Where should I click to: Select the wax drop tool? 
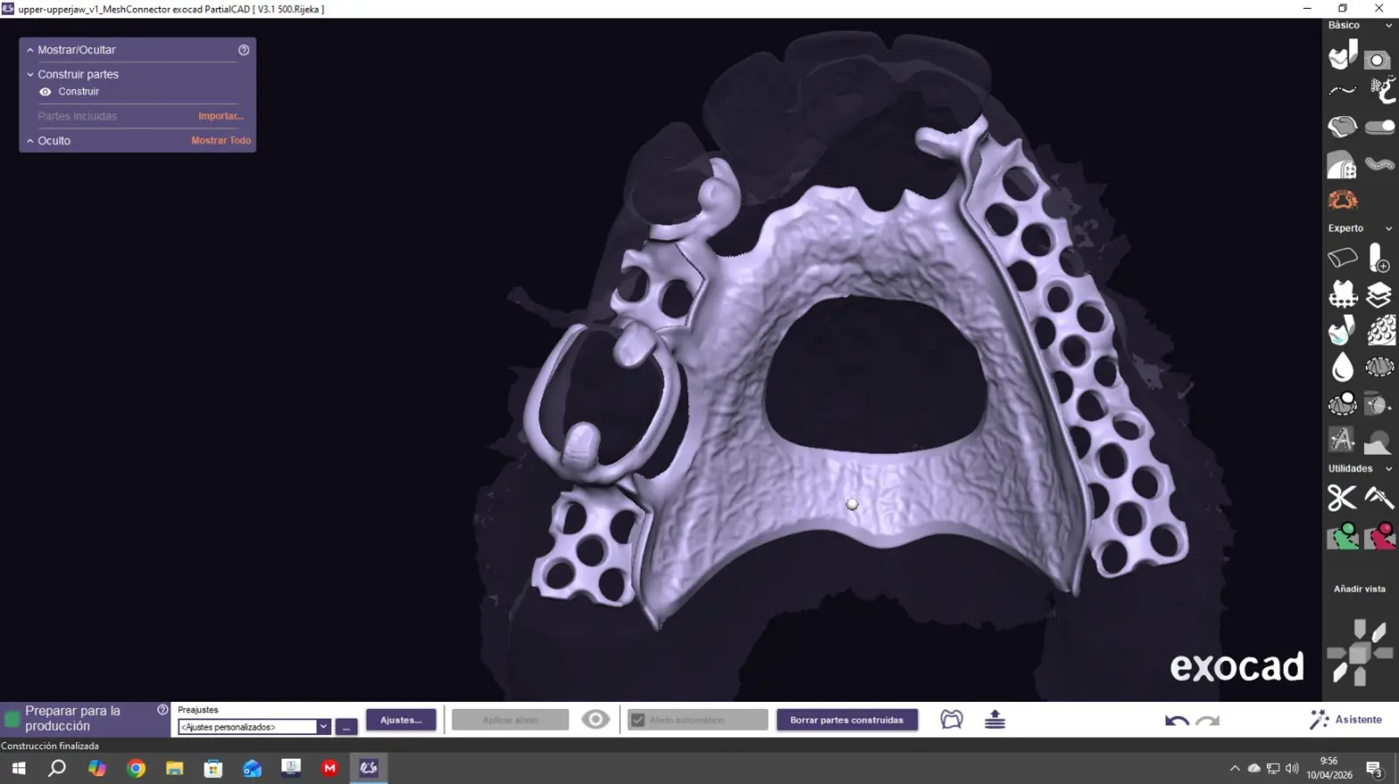click(x=1342, y=368)
